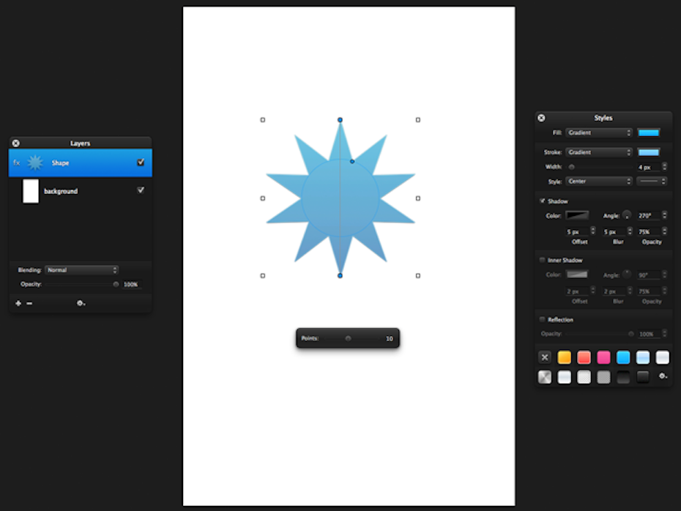Select the background layer row

coord(79,191)
